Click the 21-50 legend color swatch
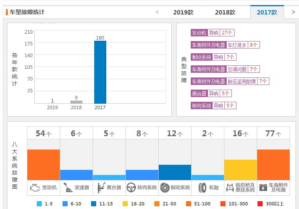The height and width of the screenshot is (209, 299). coord(157,204)
